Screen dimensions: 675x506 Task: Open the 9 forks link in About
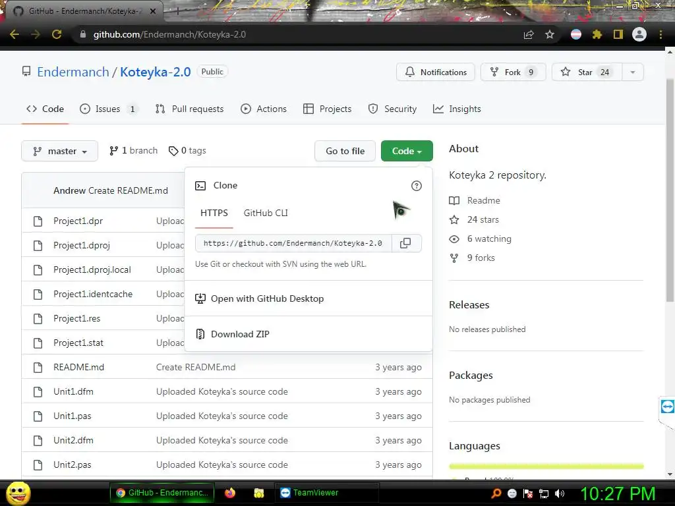coord(472,258)
